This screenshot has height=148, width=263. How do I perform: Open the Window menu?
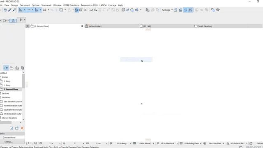point(58,5)
